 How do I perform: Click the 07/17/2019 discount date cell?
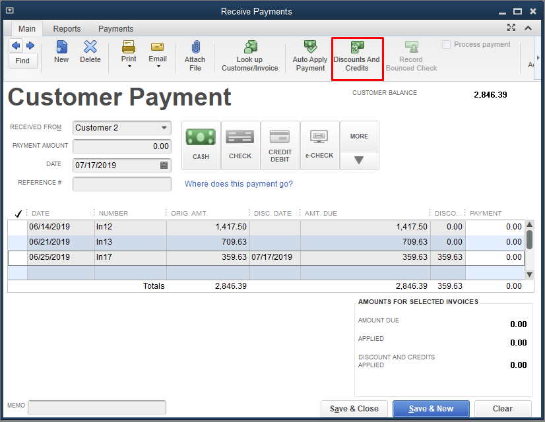[x=275, y=257]
